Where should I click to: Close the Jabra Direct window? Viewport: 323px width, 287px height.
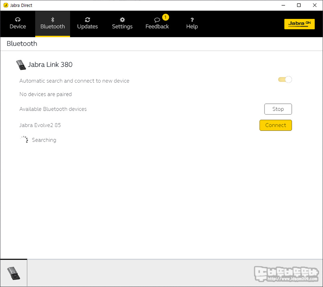point(314,5)
